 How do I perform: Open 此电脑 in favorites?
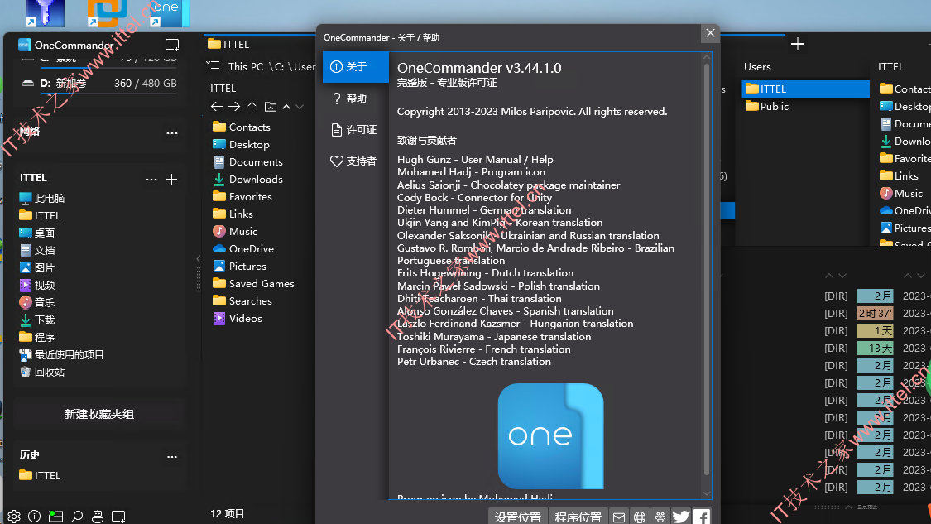pyautogui.click(x=42, y=198)
